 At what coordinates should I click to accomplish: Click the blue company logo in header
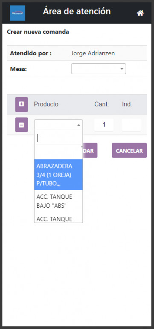[17, 13]
